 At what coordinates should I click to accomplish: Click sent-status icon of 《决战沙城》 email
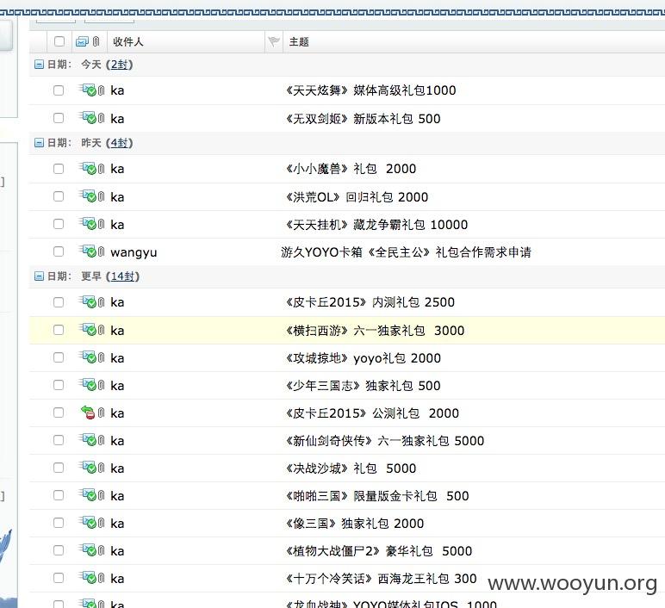tap(89, 468)
